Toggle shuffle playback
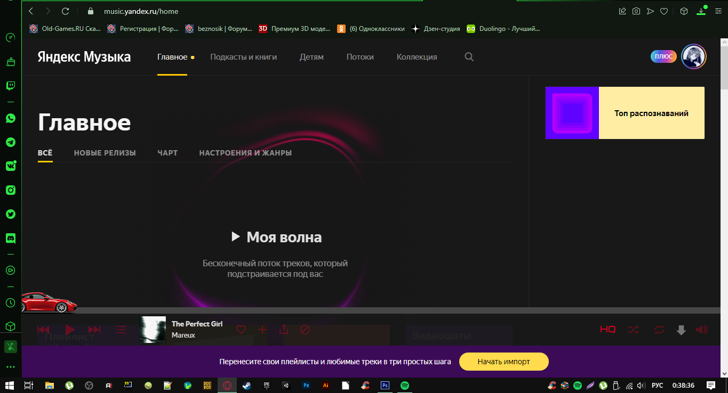The image size is (728, 393). (x=633, y=330)
